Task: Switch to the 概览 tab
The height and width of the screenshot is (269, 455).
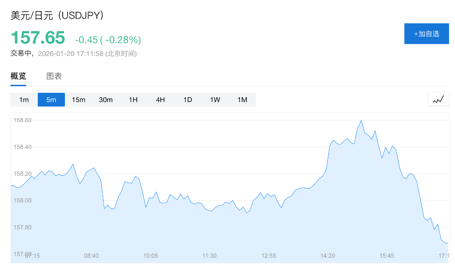Action: (18, 76)
